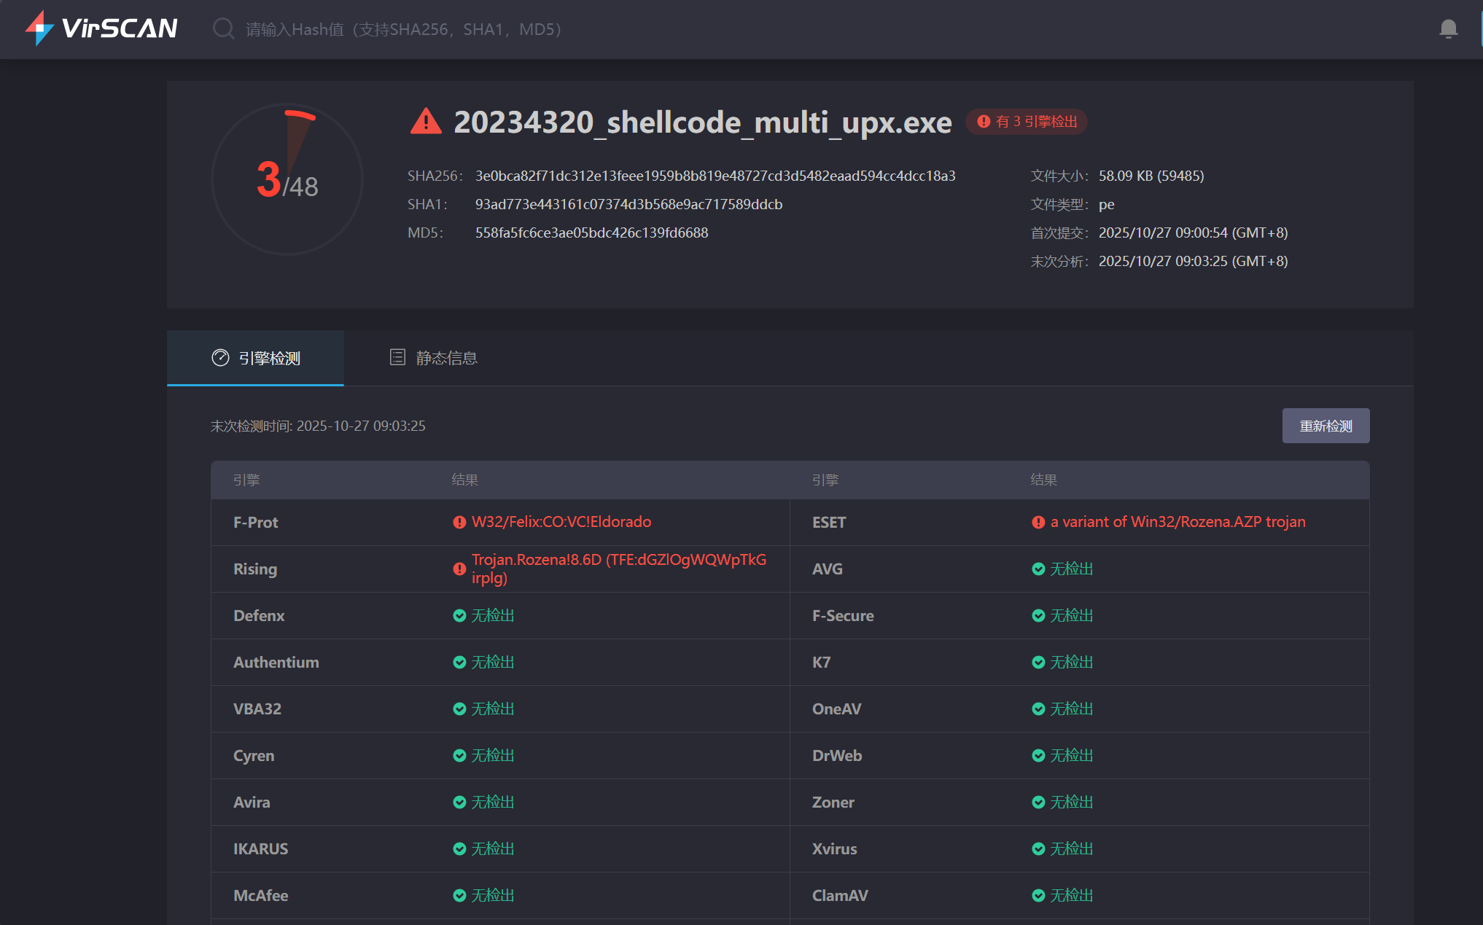Image resolution: width=1483 pixels, height=925 pixels.
Task: Click the search magnifier icon
Action: [x=223, y=29]
